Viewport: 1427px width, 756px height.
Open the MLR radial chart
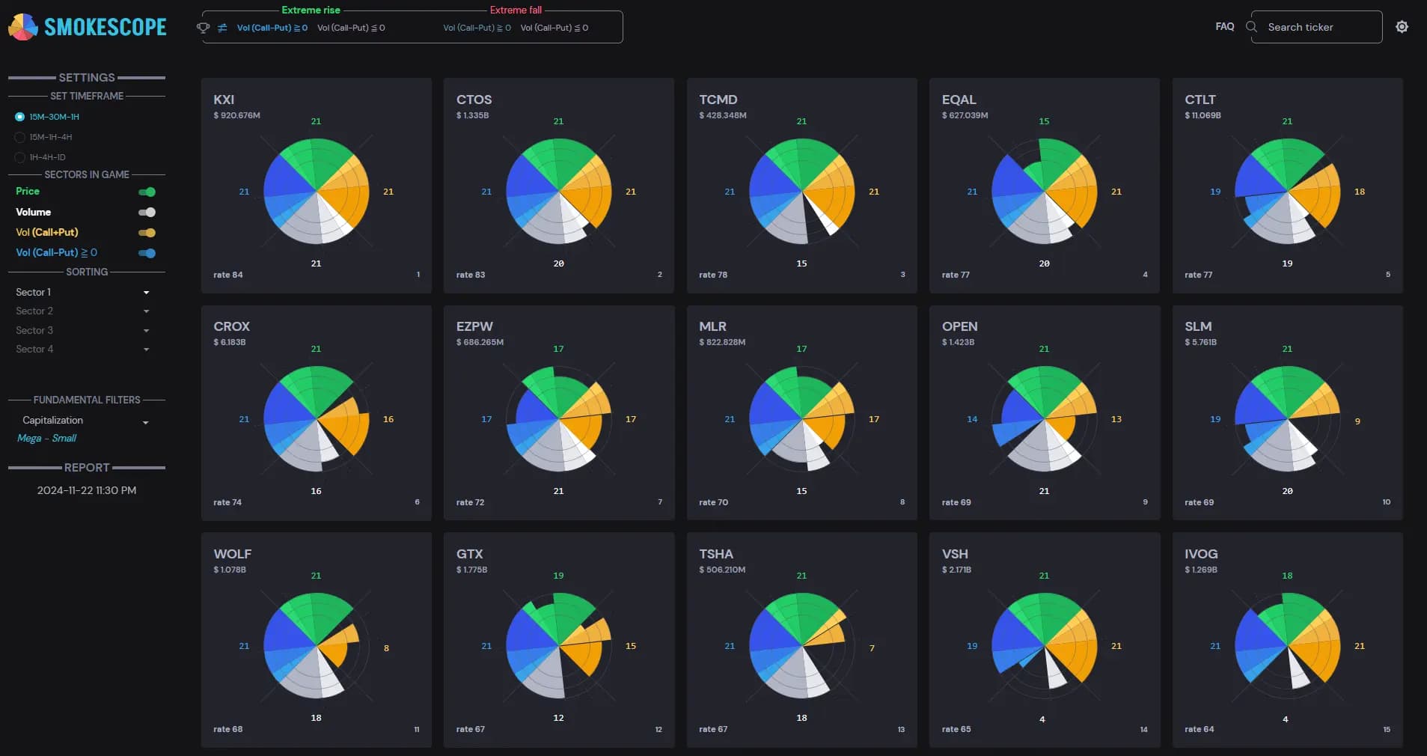point(801,419)
